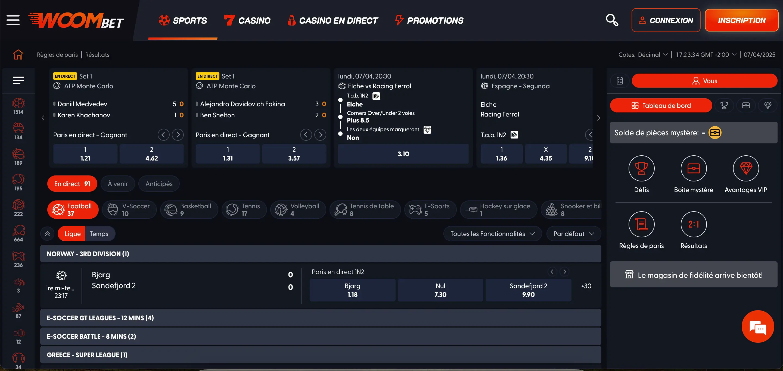This screenshot has height=371, width=783.
Task: Click the Inscription button
Action: coord(742,20)
